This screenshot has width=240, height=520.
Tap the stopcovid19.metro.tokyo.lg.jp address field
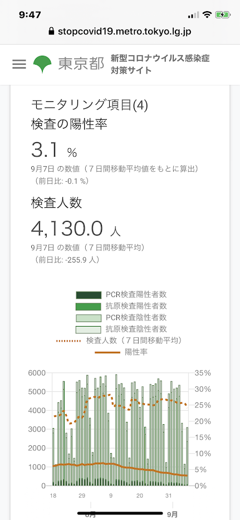pyautogui.click(x=120, y=32)
